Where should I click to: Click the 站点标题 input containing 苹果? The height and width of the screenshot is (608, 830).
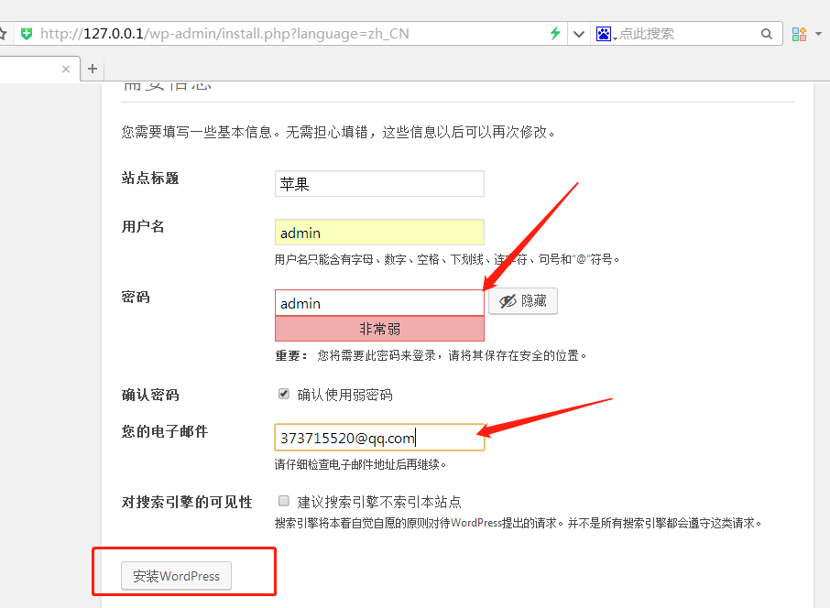click(379, 184)
